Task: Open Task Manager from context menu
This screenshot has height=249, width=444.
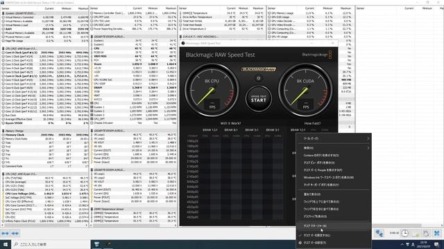Action: point(334,226)
